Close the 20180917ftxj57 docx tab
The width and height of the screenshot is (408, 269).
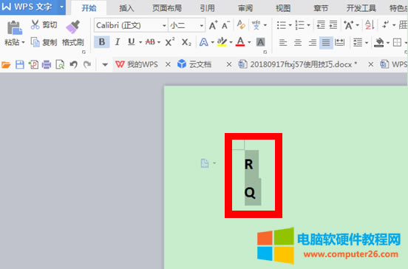[x=371, y=64]
